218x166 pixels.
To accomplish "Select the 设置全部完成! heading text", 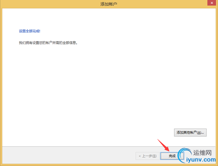I will (x=30, y=31).
